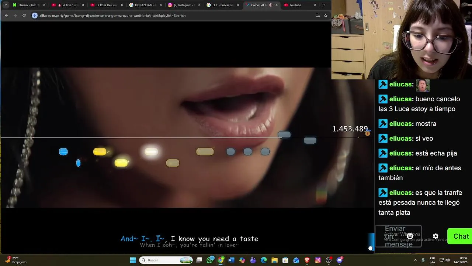This screenshot has height=266, width=472.
Task: Click eliucas username on si veo message
Action: [400, 139]
